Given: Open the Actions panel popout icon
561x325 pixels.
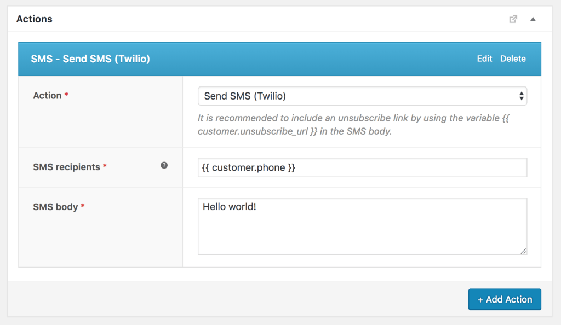Looking at the screenshot, I should pos(513,19).
